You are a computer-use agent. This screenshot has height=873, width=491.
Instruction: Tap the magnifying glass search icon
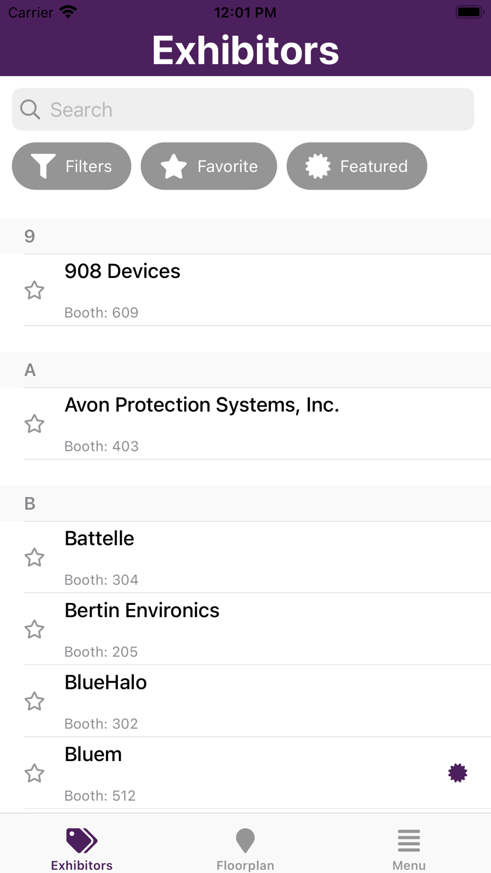click(x=30, y=109)
